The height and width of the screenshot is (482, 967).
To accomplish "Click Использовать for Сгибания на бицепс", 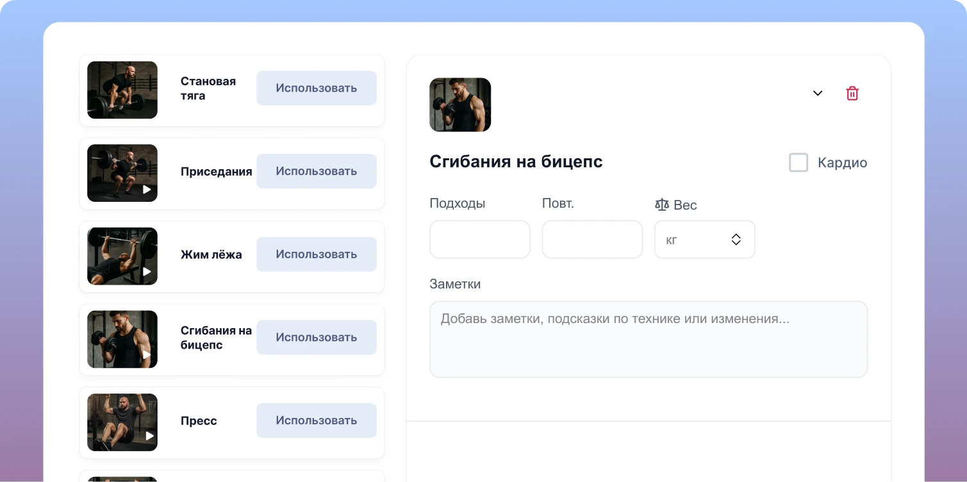I will 317,337.
